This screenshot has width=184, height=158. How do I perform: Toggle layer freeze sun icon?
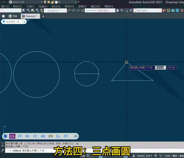click(x=49, y=2)
